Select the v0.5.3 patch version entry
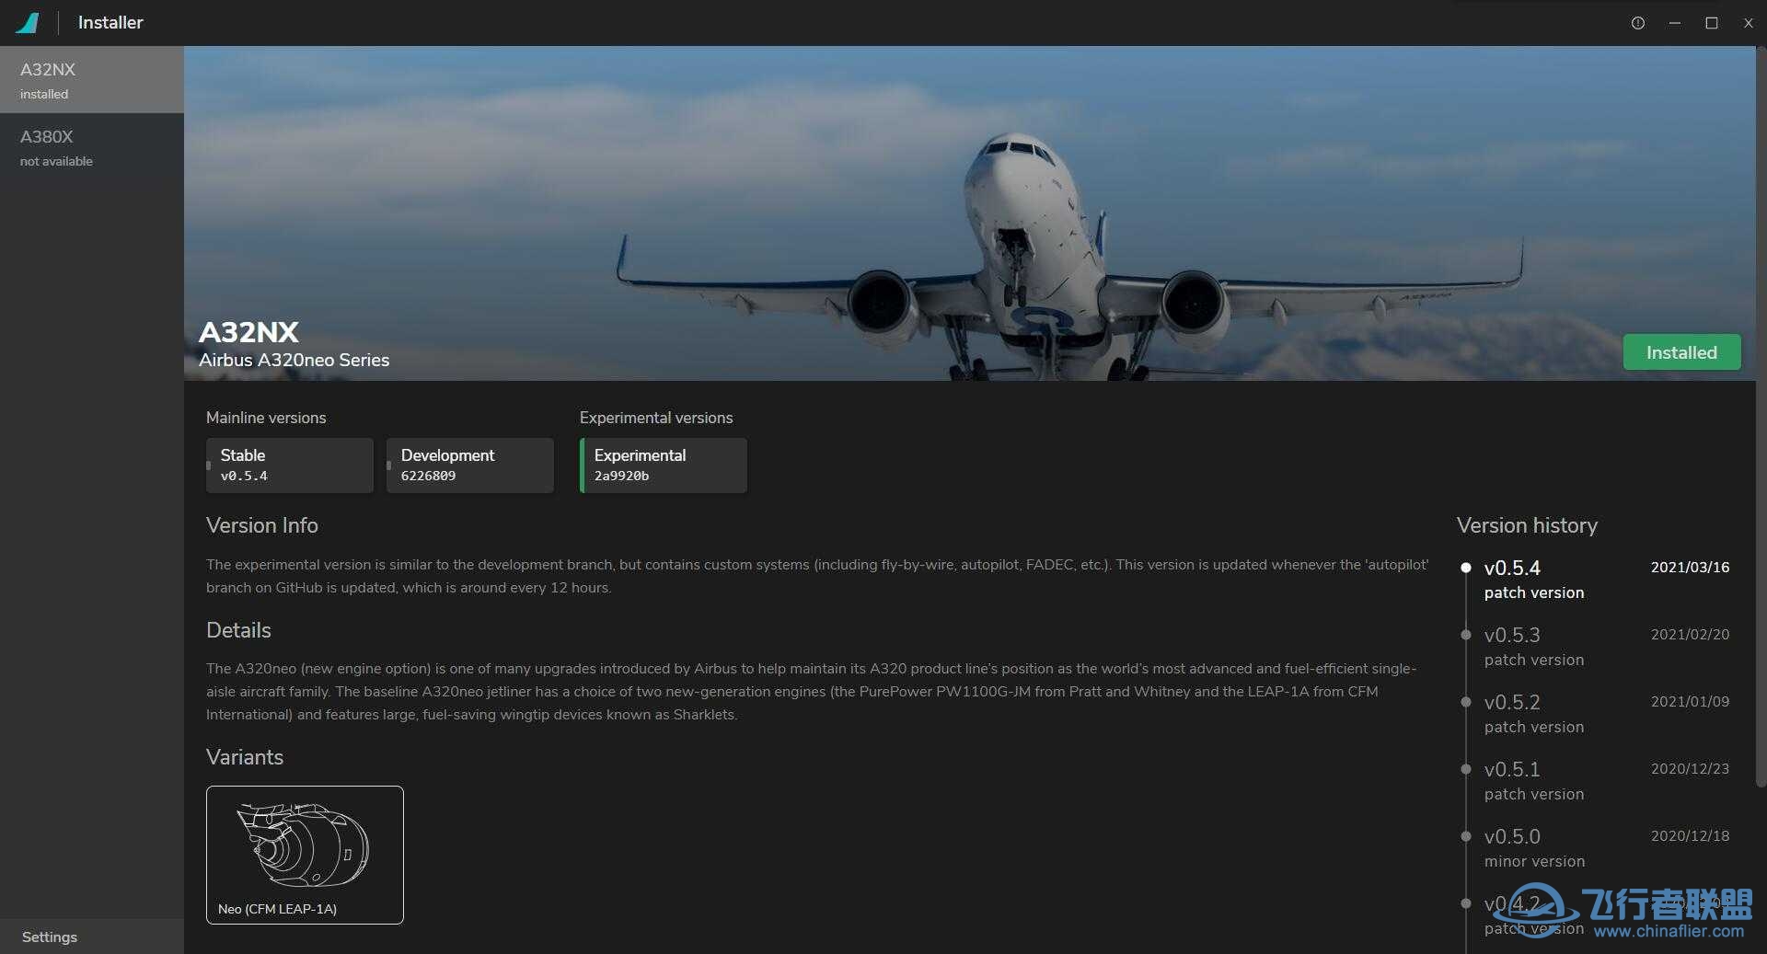1767x954 pixels. (x=1513, y=635)
